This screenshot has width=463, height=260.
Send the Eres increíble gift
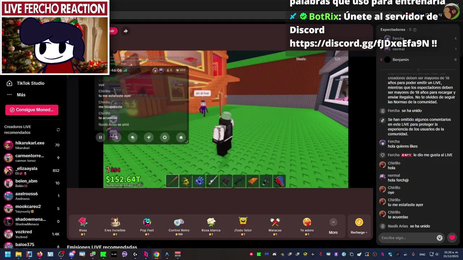coord(115,226)
